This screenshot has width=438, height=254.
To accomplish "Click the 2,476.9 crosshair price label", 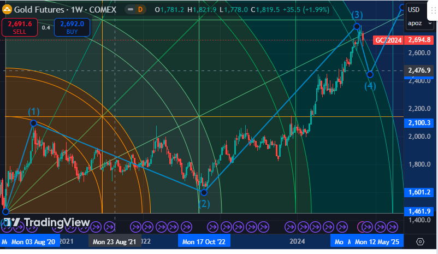I will pos(419,70).
